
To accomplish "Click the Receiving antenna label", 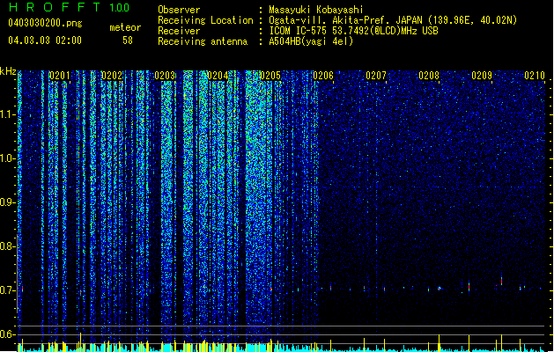I will (x=203, y=41).
